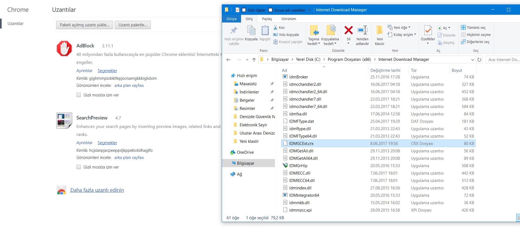Click the Yeni klasör folder icon

[x=380, y=30]
